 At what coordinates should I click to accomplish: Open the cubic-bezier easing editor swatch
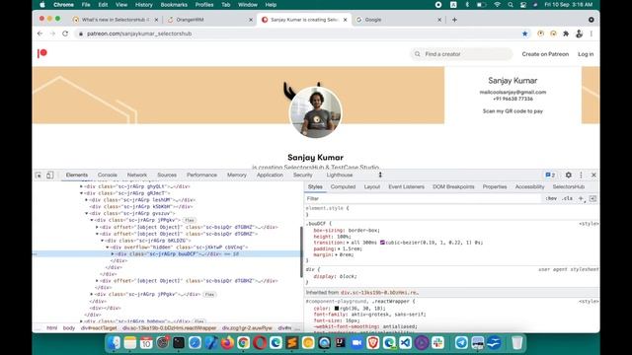coord(382,243)
